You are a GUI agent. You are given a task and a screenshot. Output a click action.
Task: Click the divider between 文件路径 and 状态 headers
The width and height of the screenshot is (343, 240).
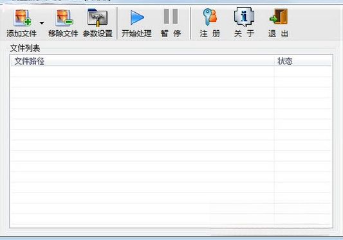274,62
